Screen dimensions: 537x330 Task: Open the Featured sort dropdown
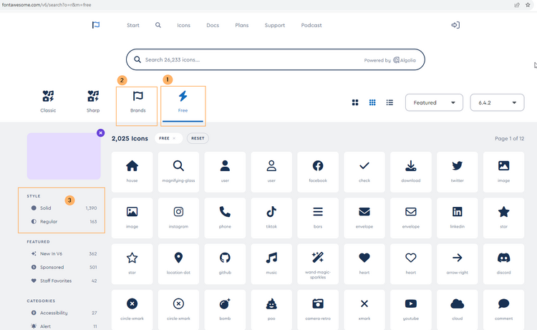tap(434, 102)
